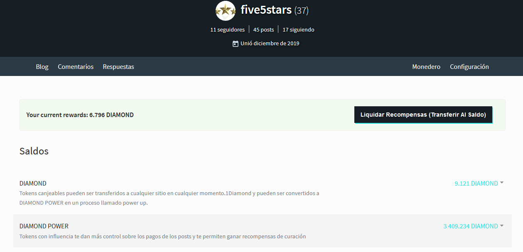
Task: Click the calendar icon beside join date
Action: pyautogui.click(x=236, y=43)
